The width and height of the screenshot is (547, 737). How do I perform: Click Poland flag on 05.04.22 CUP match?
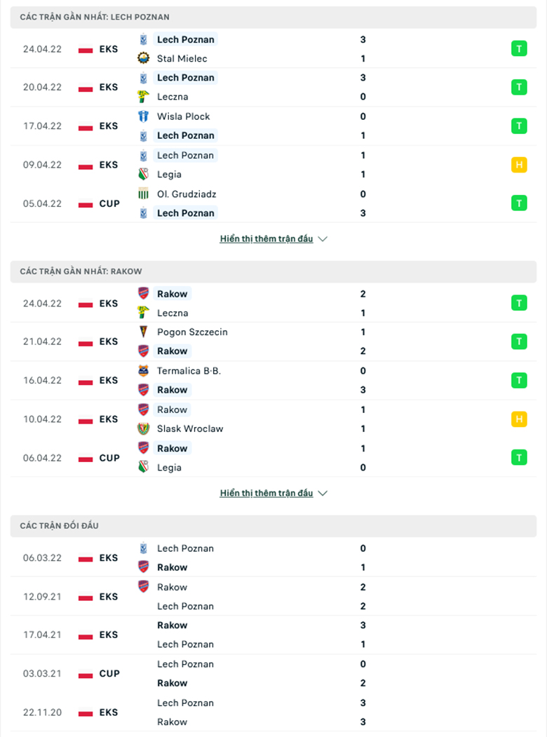click(86, 204)
